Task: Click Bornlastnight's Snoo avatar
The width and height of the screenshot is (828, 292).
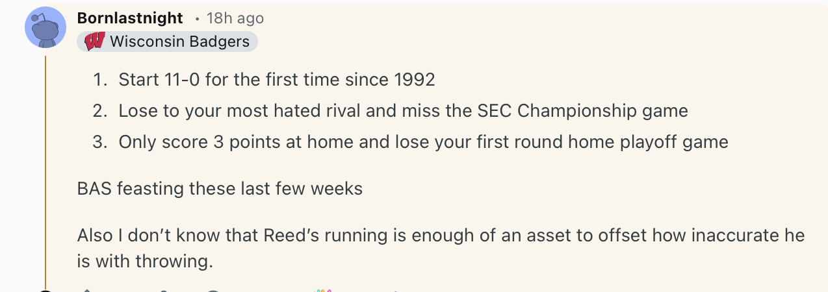Action: point(45,27)
